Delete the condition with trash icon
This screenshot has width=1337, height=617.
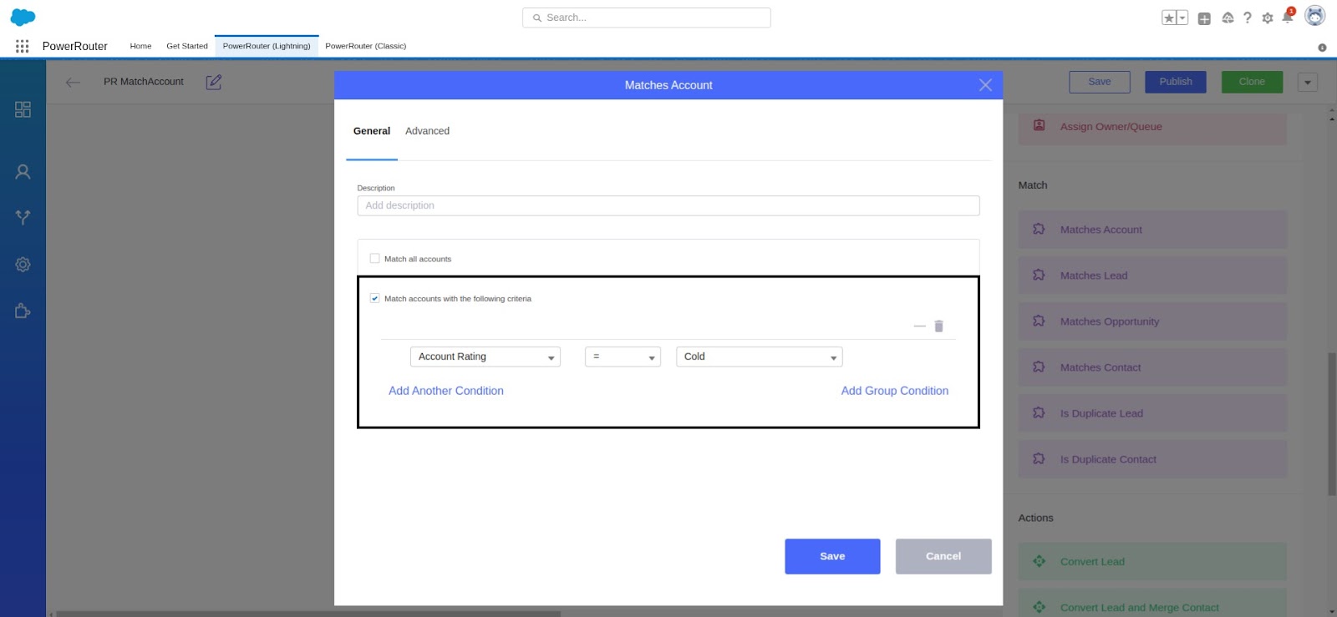click(938, 326)
